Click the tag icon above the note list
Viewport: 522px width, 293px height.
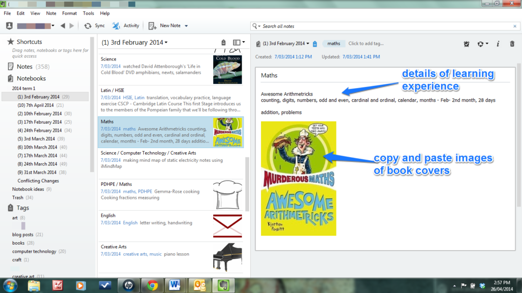click(223, 43)
